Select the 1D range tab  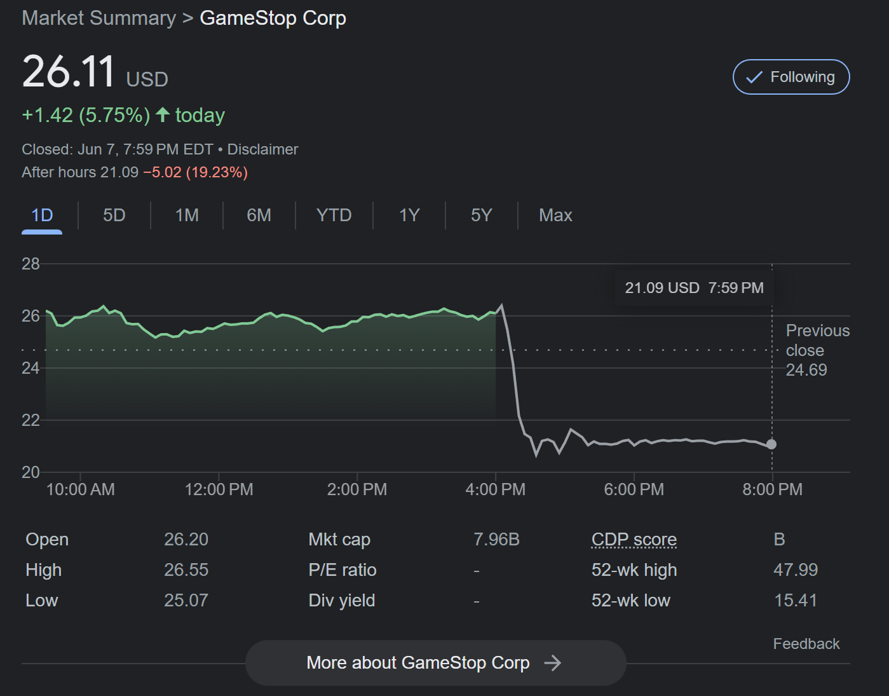tap(42, 215)
